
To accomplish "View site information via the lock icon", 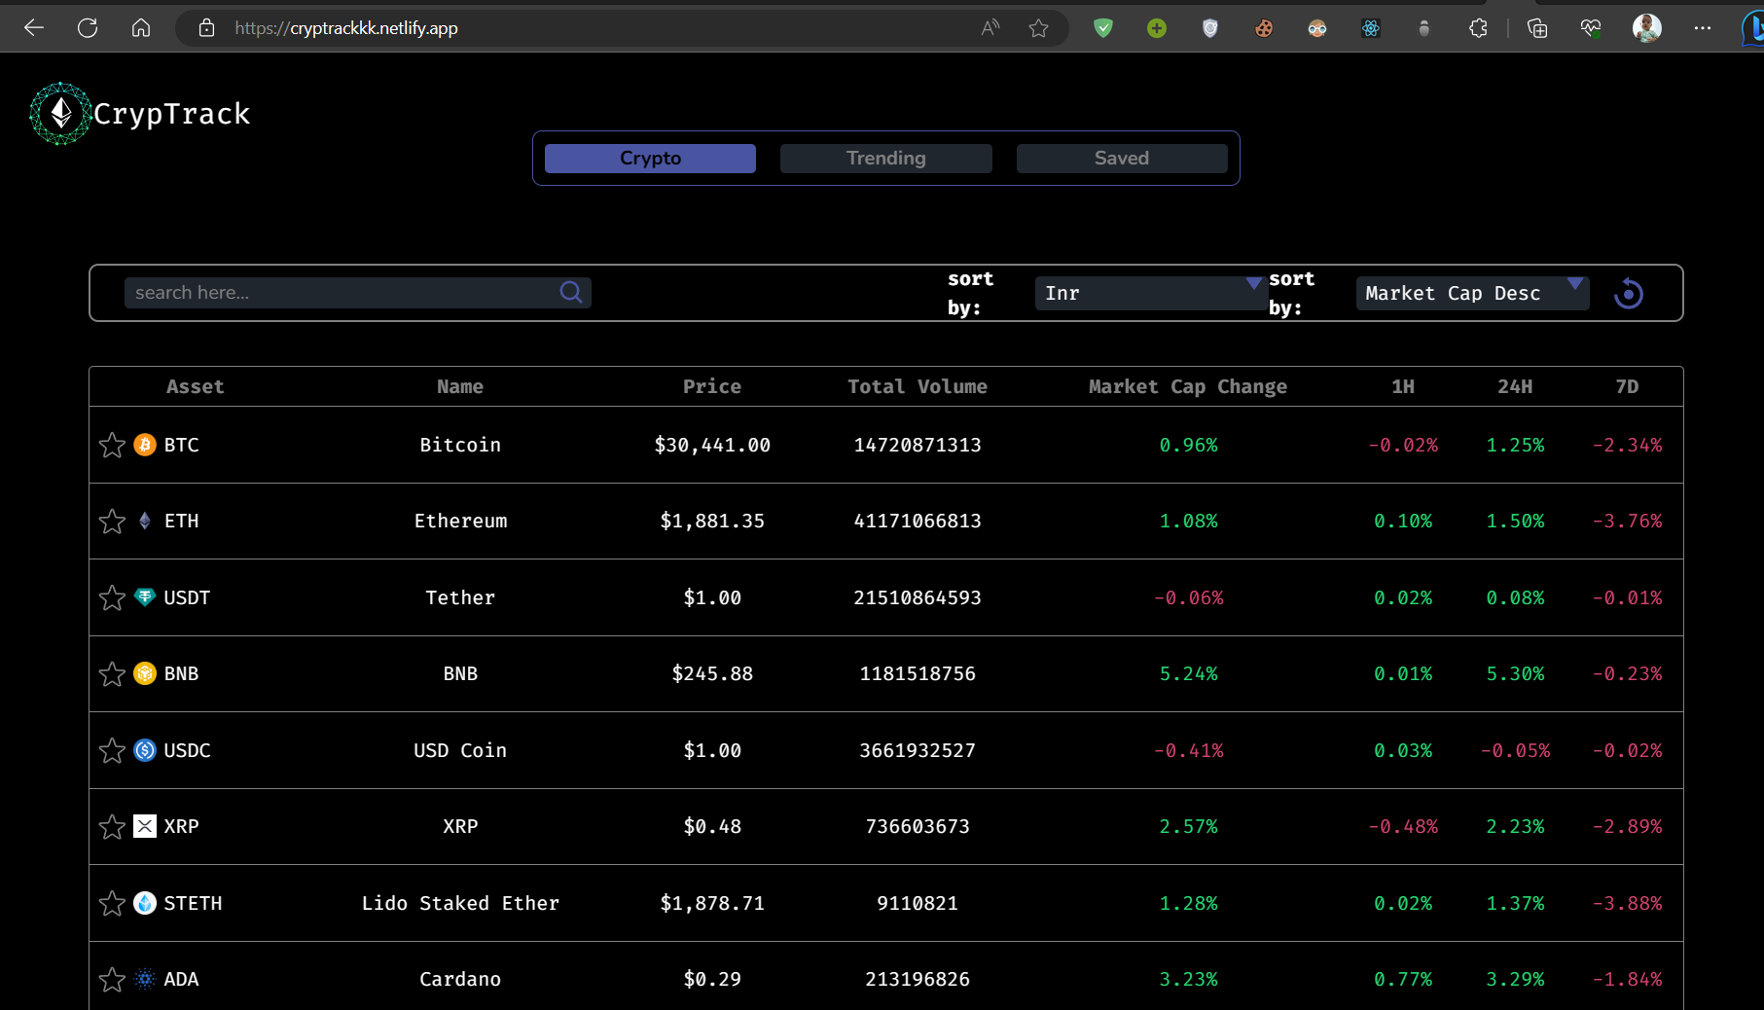I will point(206,28).
